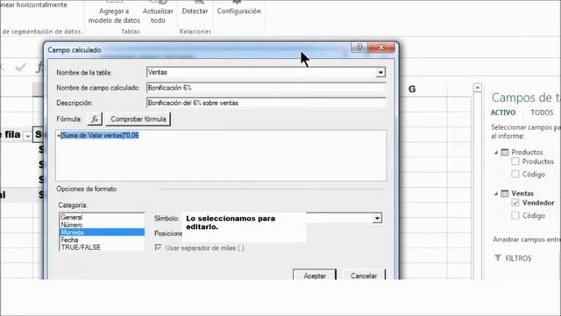Select TRUE/FALSE in the Categoría list

point(102,248)
